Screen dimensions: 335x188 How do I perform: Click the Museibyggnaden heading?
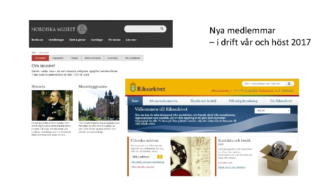tap(93, 87)
